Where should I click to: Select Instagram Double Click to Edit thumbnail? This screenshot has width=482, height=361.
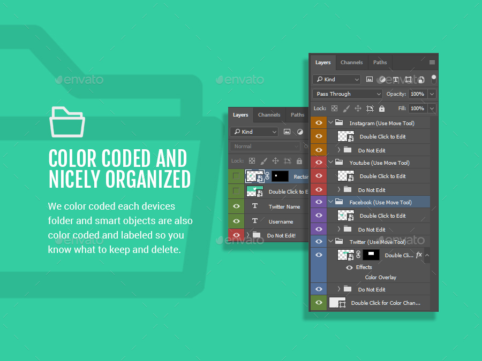pyautogui.click(x=345, y=136)
